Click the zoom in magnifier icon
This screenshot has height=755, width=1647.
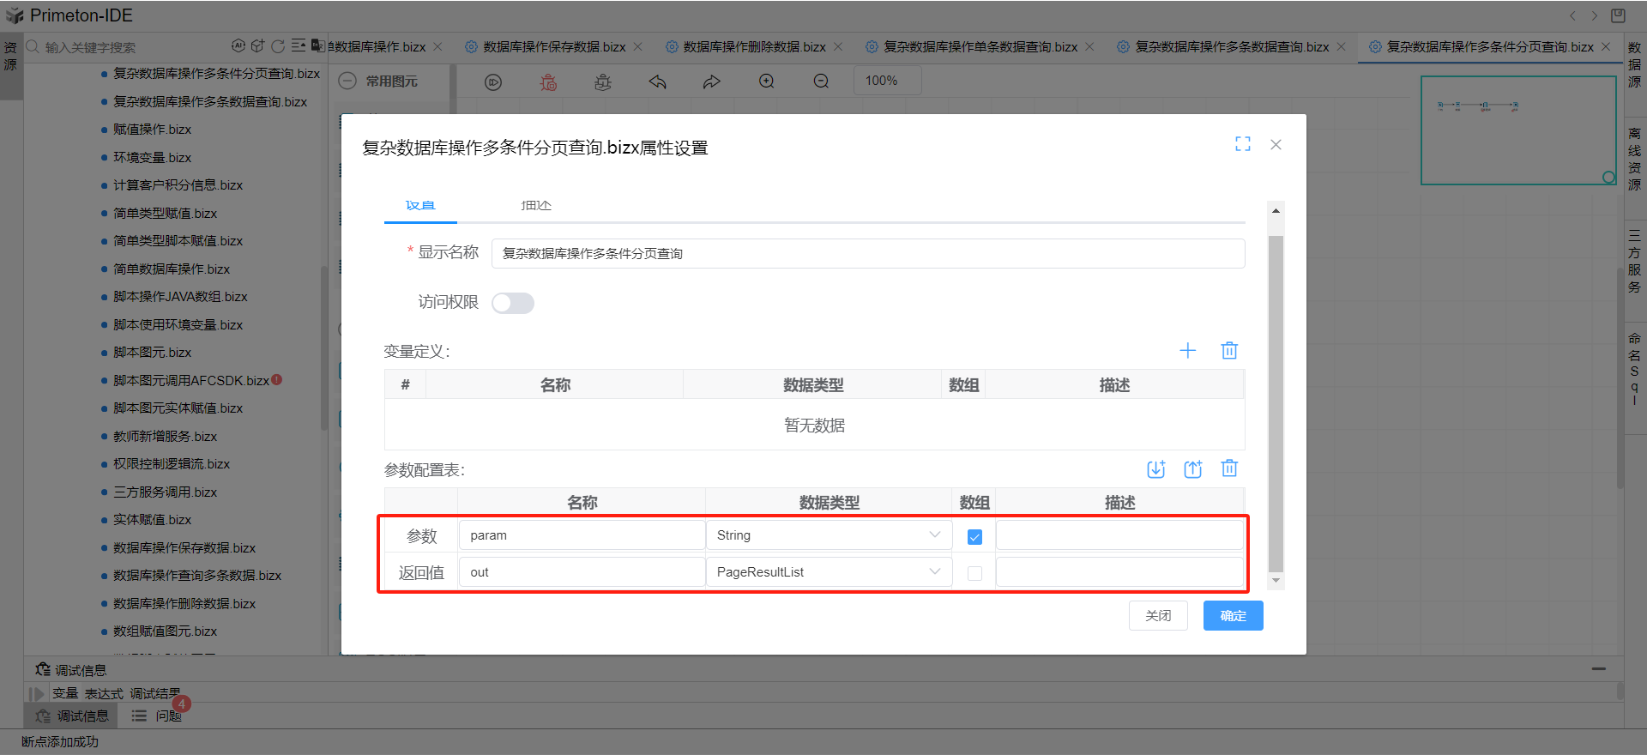[766, 82]
